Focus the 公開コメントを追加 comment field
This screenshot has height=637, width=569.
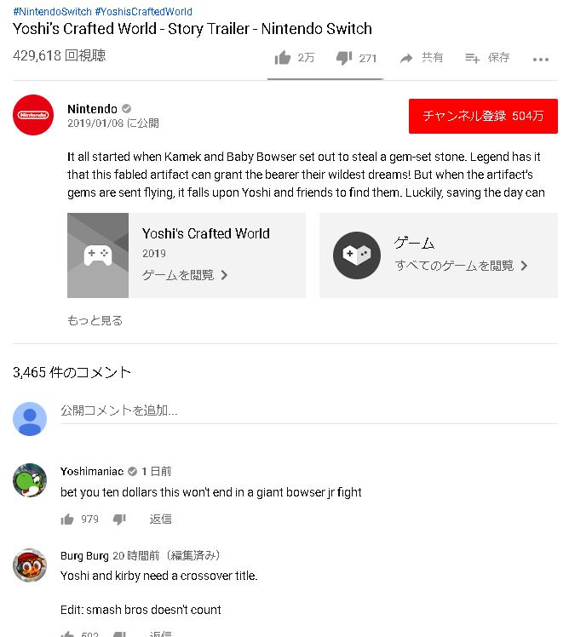309,410
